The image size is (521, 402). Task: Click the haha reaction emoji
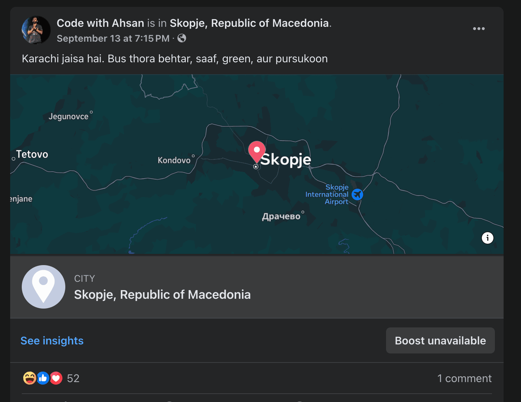(x=29, y=378)
